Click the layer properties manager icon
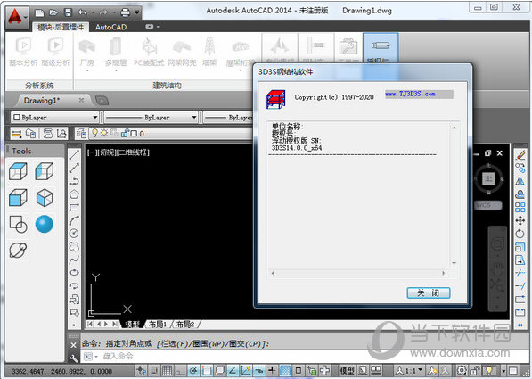The width and height of the screenshot is (532, 379). pyautogui.click(x=81, y=134)
